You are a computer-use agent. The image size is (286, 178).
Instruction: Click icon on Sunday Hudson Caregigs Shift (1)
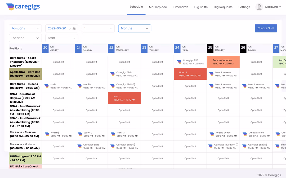244,146
